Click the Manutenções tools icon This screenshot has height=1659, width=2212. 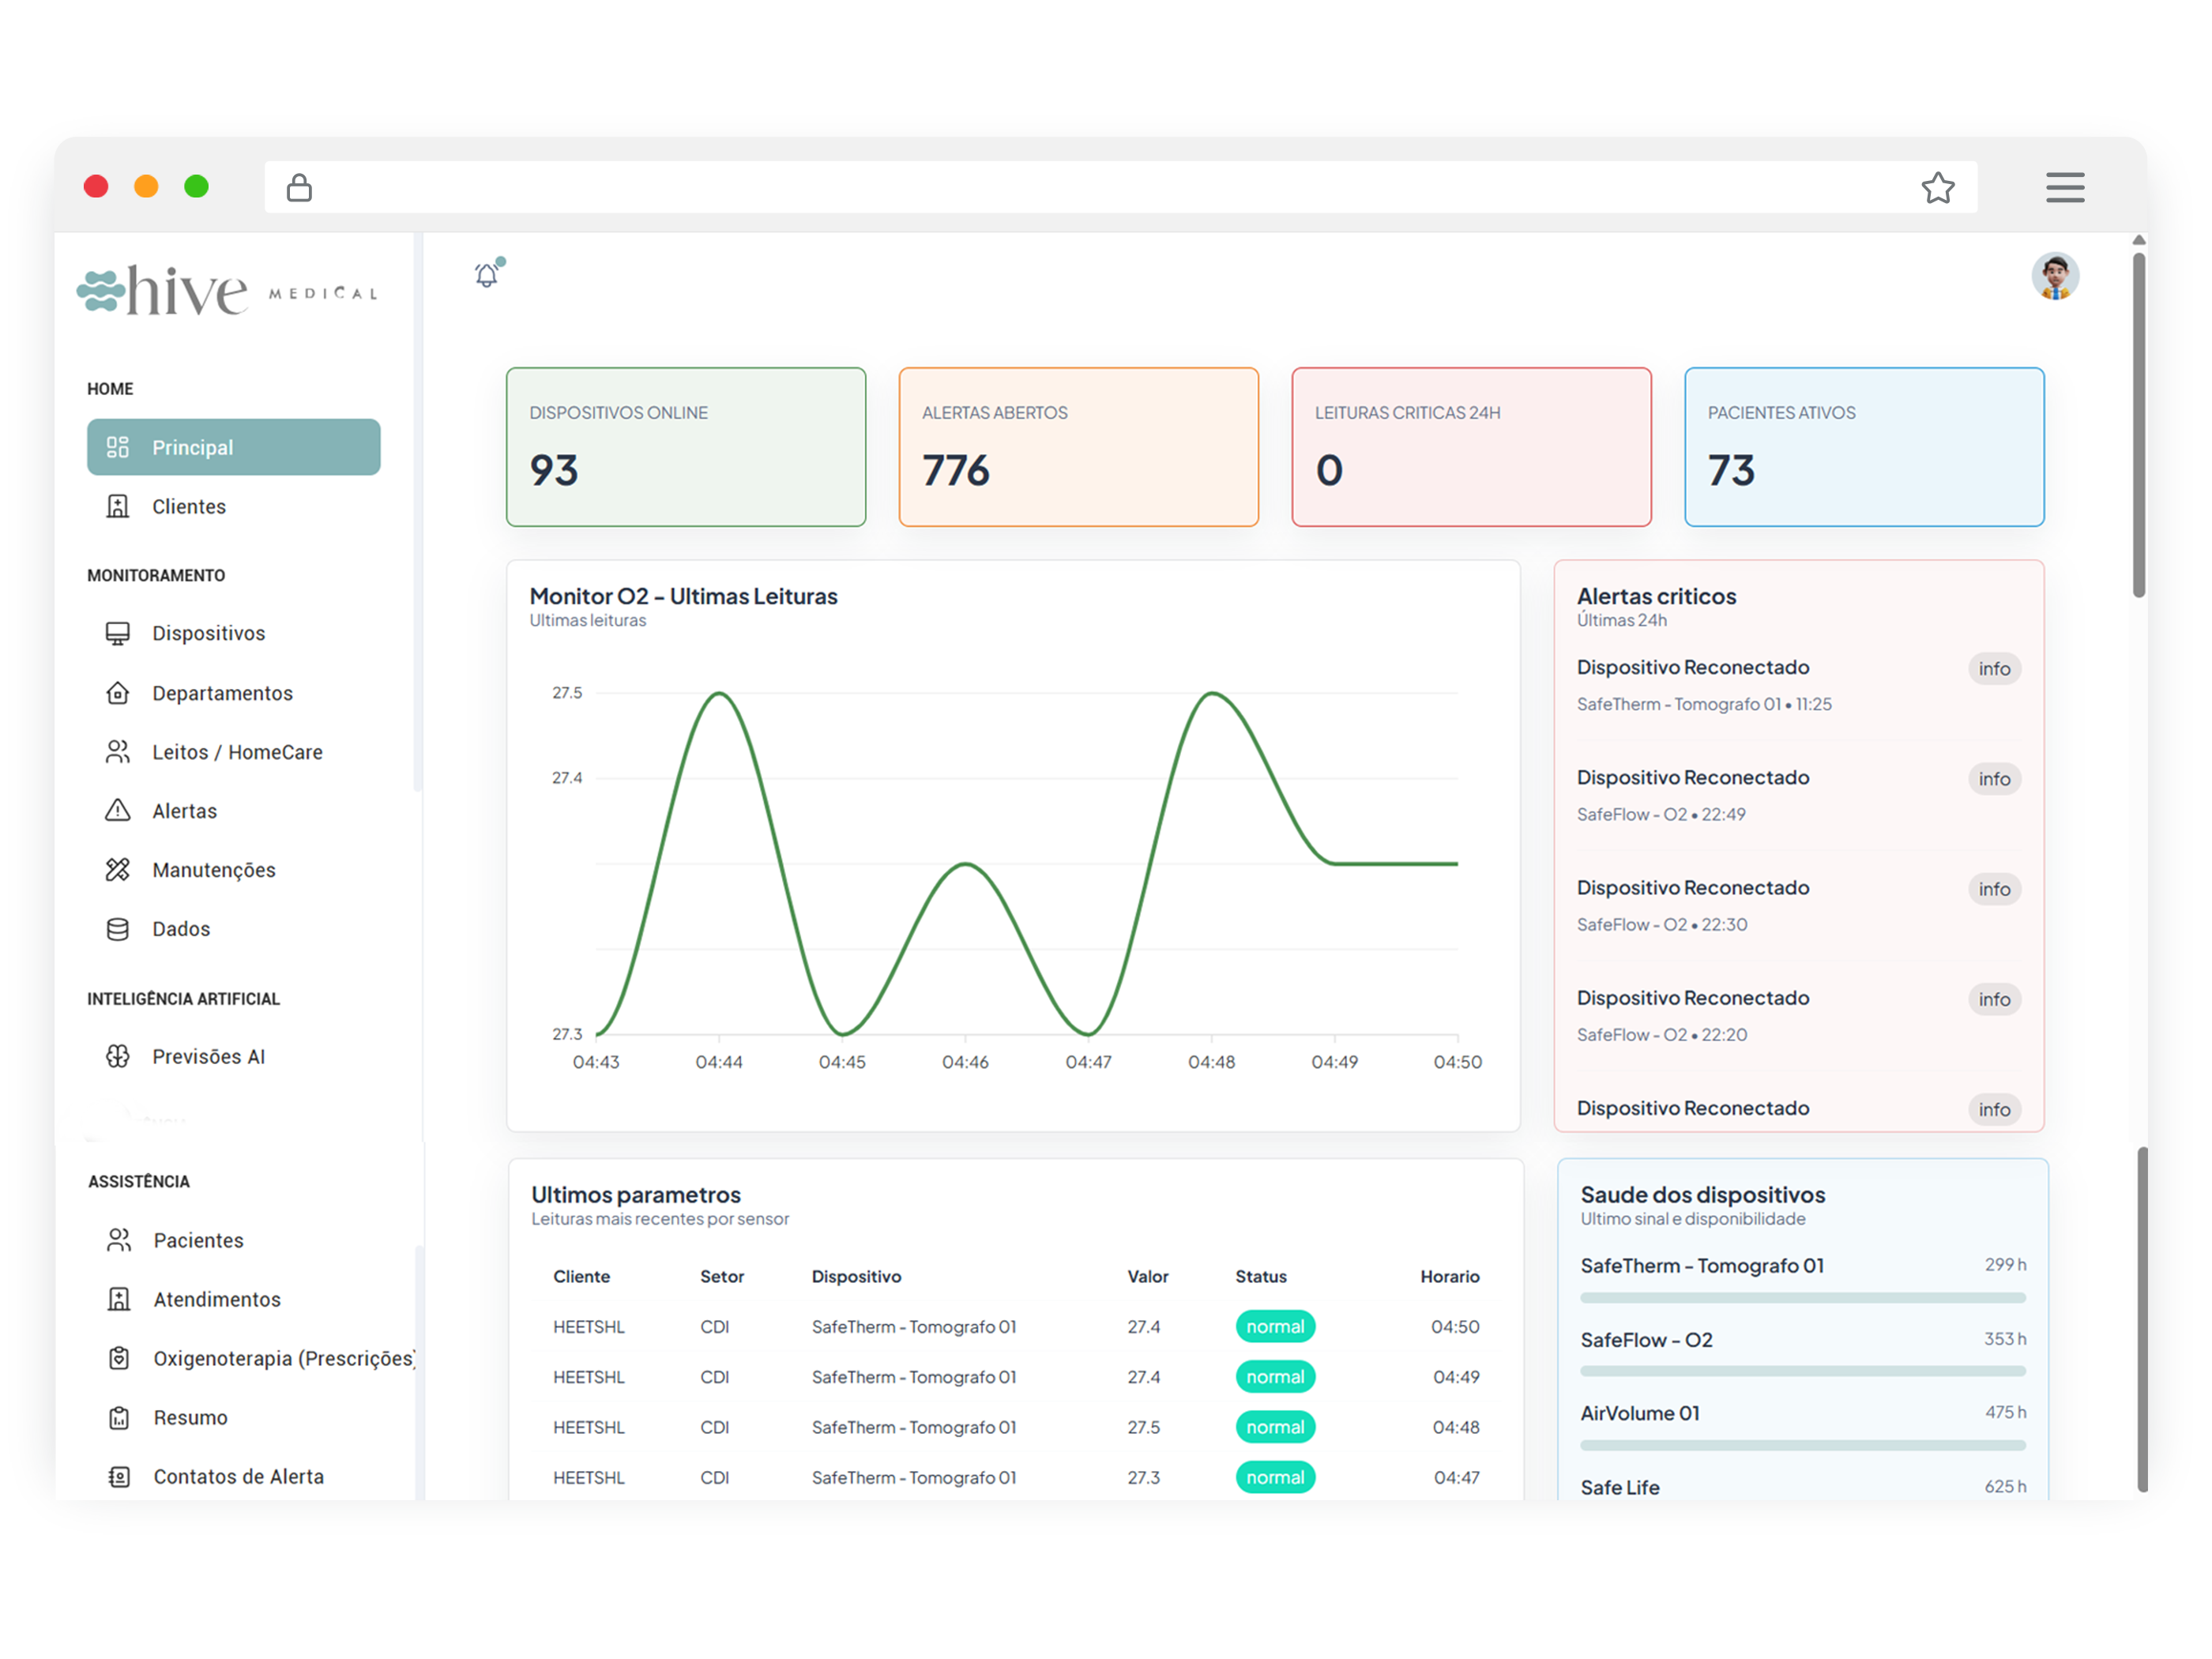coord(119,869)
